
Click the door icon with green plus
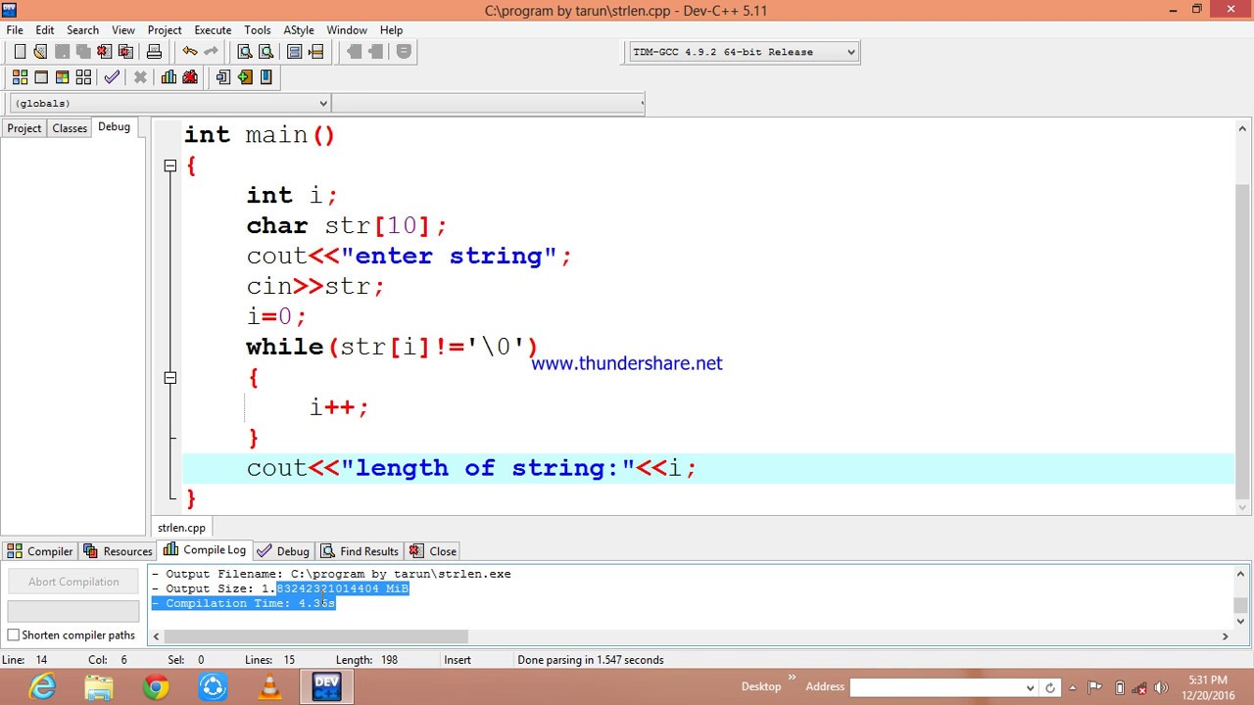(245, 77)
